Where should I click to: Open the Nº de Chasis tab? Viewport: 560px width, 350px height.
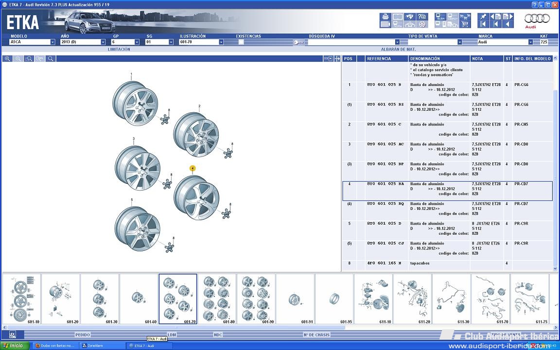(x=316, y=334)
